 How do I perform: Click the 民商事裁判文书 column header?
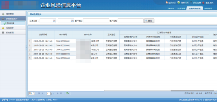pos(130,37)
